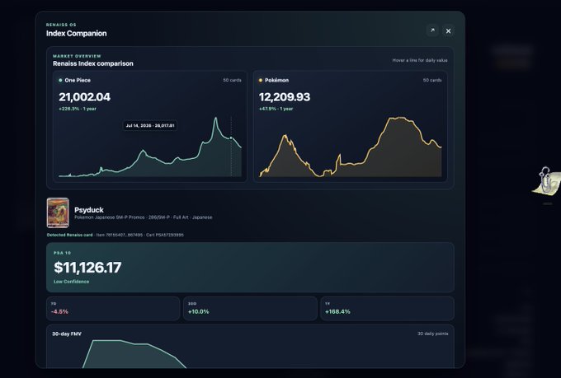
Task: Click the One Piece index title
Action: (x=78, y=81)
